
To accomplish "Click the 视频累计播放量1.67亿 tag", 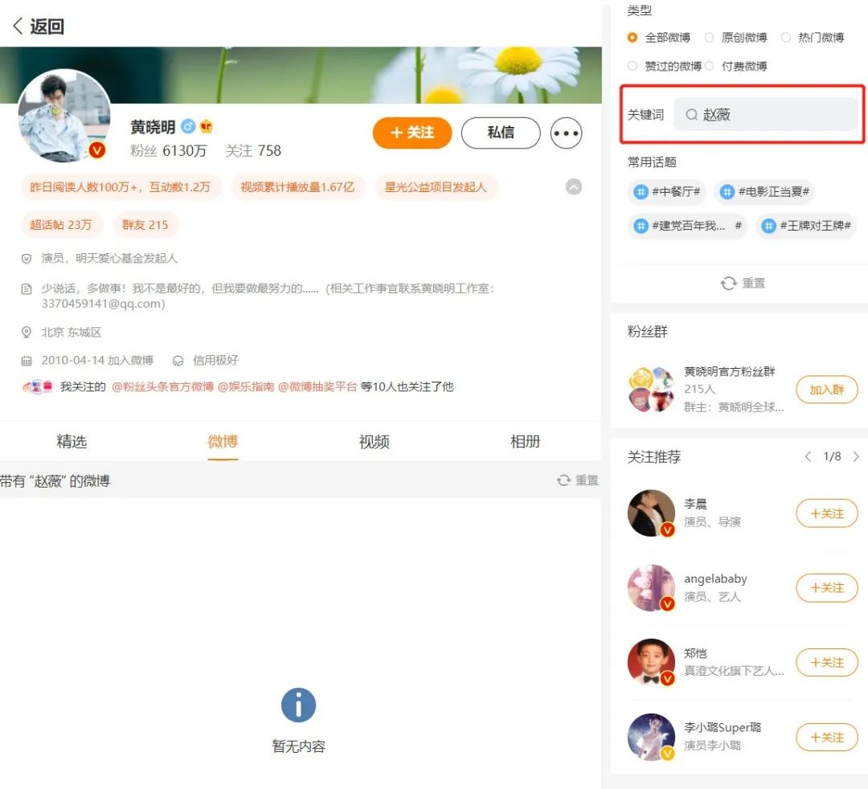I will (x=297, y=187).
